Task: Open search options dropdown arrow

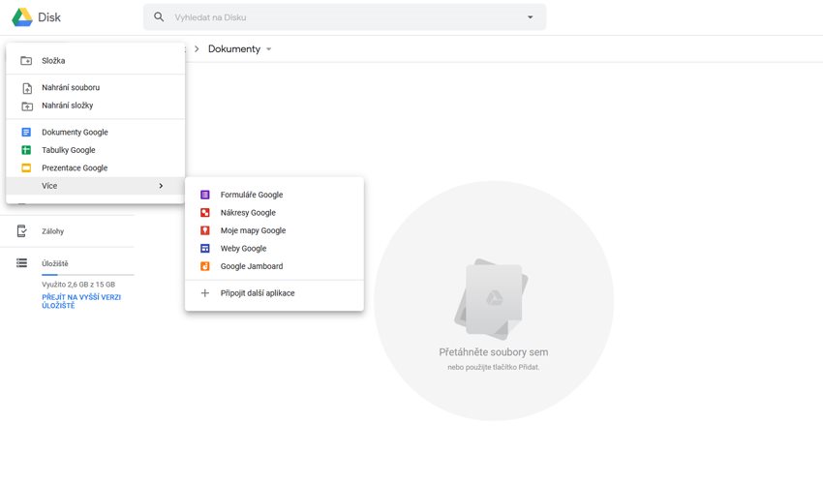Action: click(530, 17)
